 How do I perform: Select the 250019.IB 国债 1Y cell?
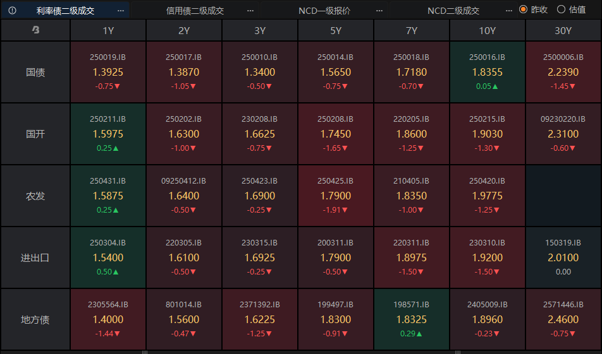coord(107,72)
